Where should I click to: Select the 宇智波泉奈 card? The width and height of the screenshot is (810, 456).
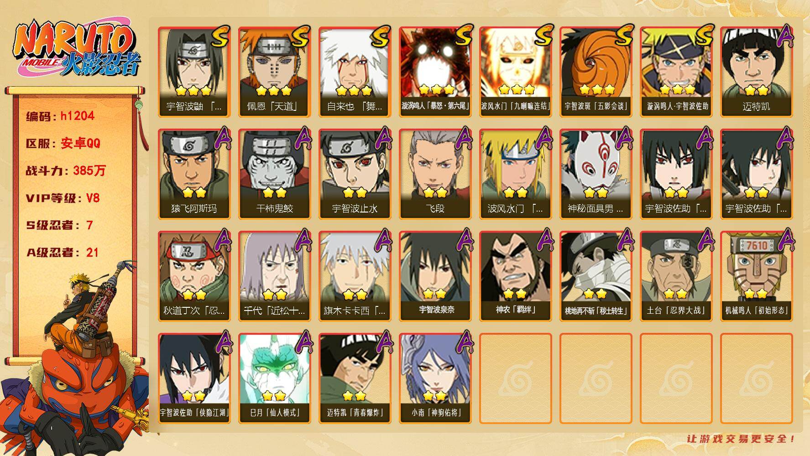(435, 276)
